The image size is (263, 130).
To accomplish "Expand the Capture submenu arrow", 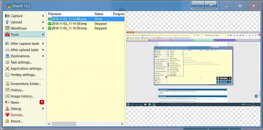I will [43, 16].
